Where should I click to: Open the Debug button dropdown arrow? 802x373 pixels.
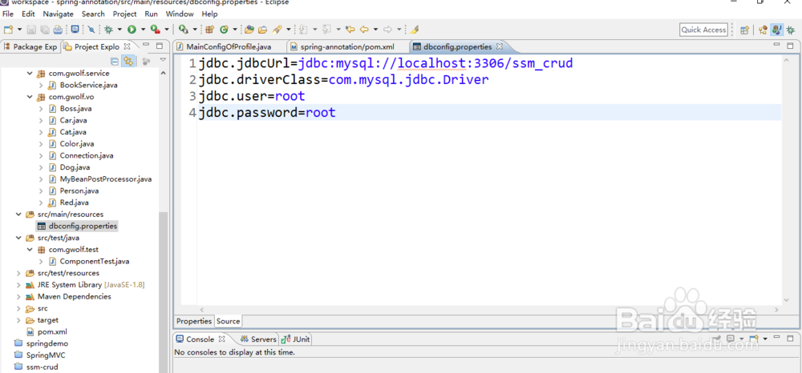pos(119,30)
